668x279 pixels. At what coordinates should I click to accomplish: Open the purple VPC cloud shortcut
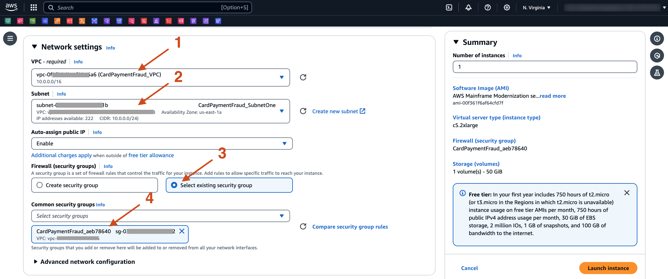pos(107,21)
